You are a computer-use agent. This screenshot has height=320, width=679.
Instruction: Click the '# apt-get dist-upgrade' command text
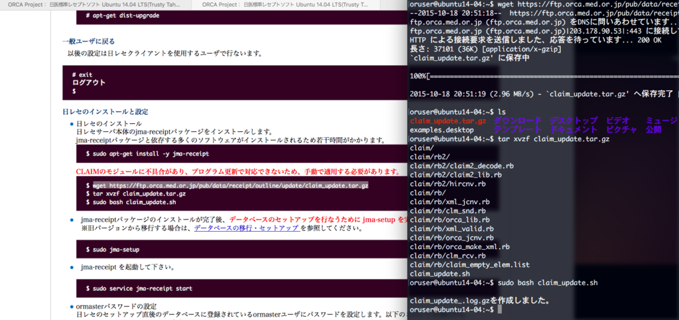(123, 15)
